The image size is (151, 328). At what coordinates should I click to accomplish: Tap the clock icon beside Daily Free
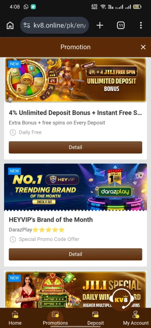tap(13, 132)
